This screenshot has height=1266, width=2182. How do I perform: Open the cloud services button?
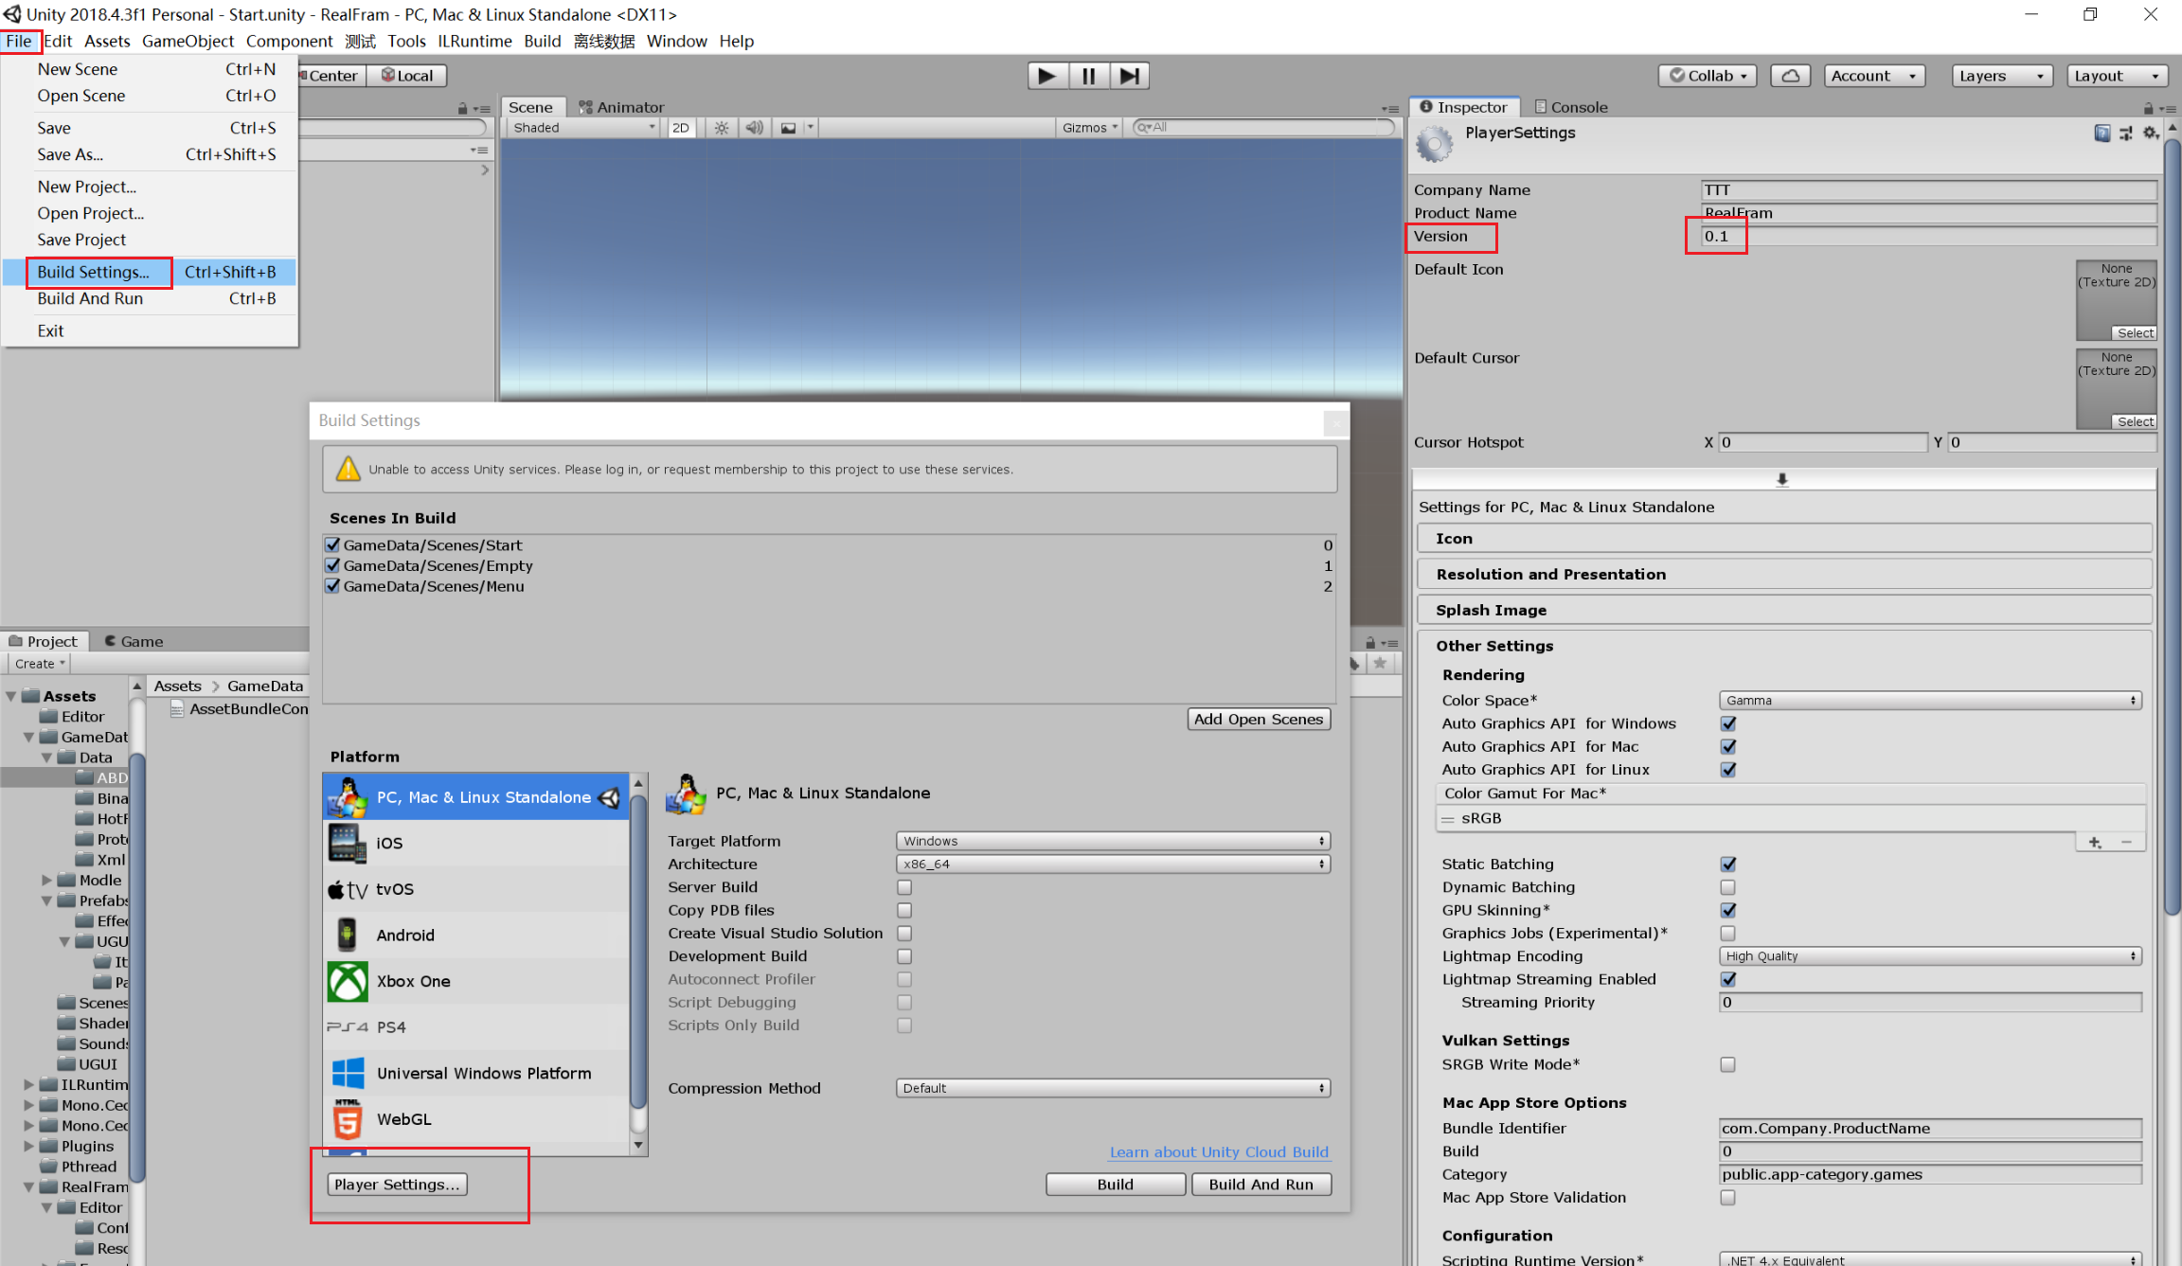(x=1790, y=76)
